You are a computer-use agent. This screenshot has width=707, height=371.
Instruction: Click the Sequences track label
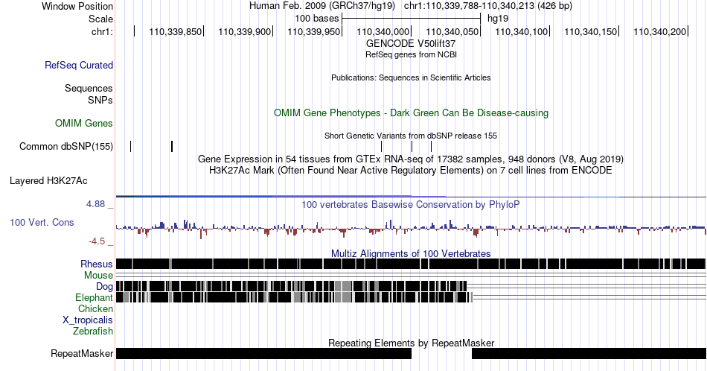tap(89, 88)
